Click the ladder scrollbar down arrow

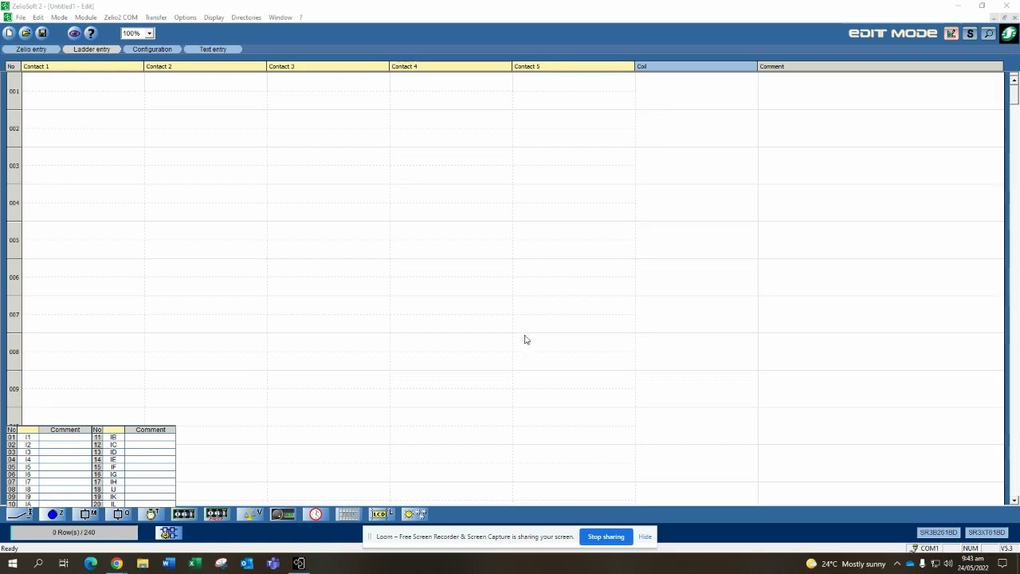coord(1014,500)
